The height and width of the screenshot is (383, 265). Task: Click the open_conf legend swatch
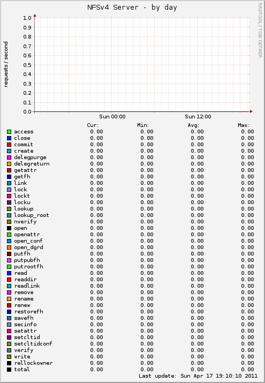(9, 241)
